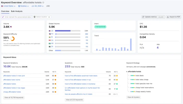Open how to find affordable hotels in nyc

[78, 80]
